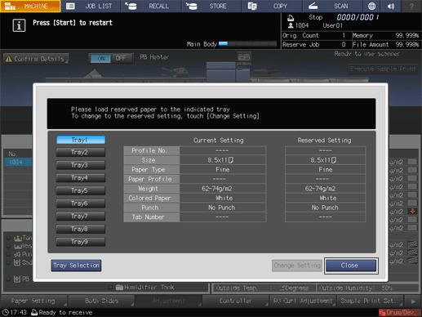Close the reserved paper dialog

351,266
